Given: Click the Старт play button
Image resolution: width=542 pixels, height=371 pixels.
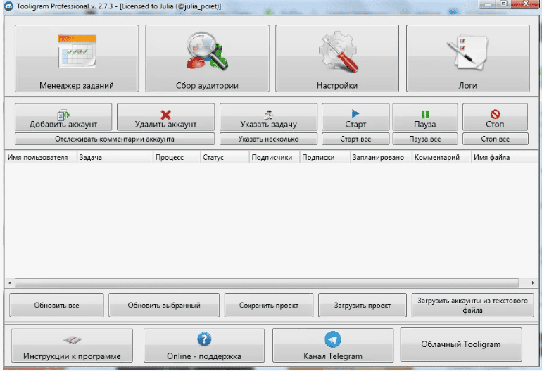Looking at the screenshot, I should coord(355,117).
